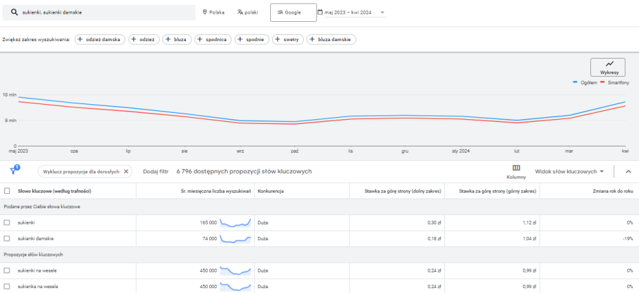Tick the checkbox for sukienki na wesele

[x=7, y=271]
